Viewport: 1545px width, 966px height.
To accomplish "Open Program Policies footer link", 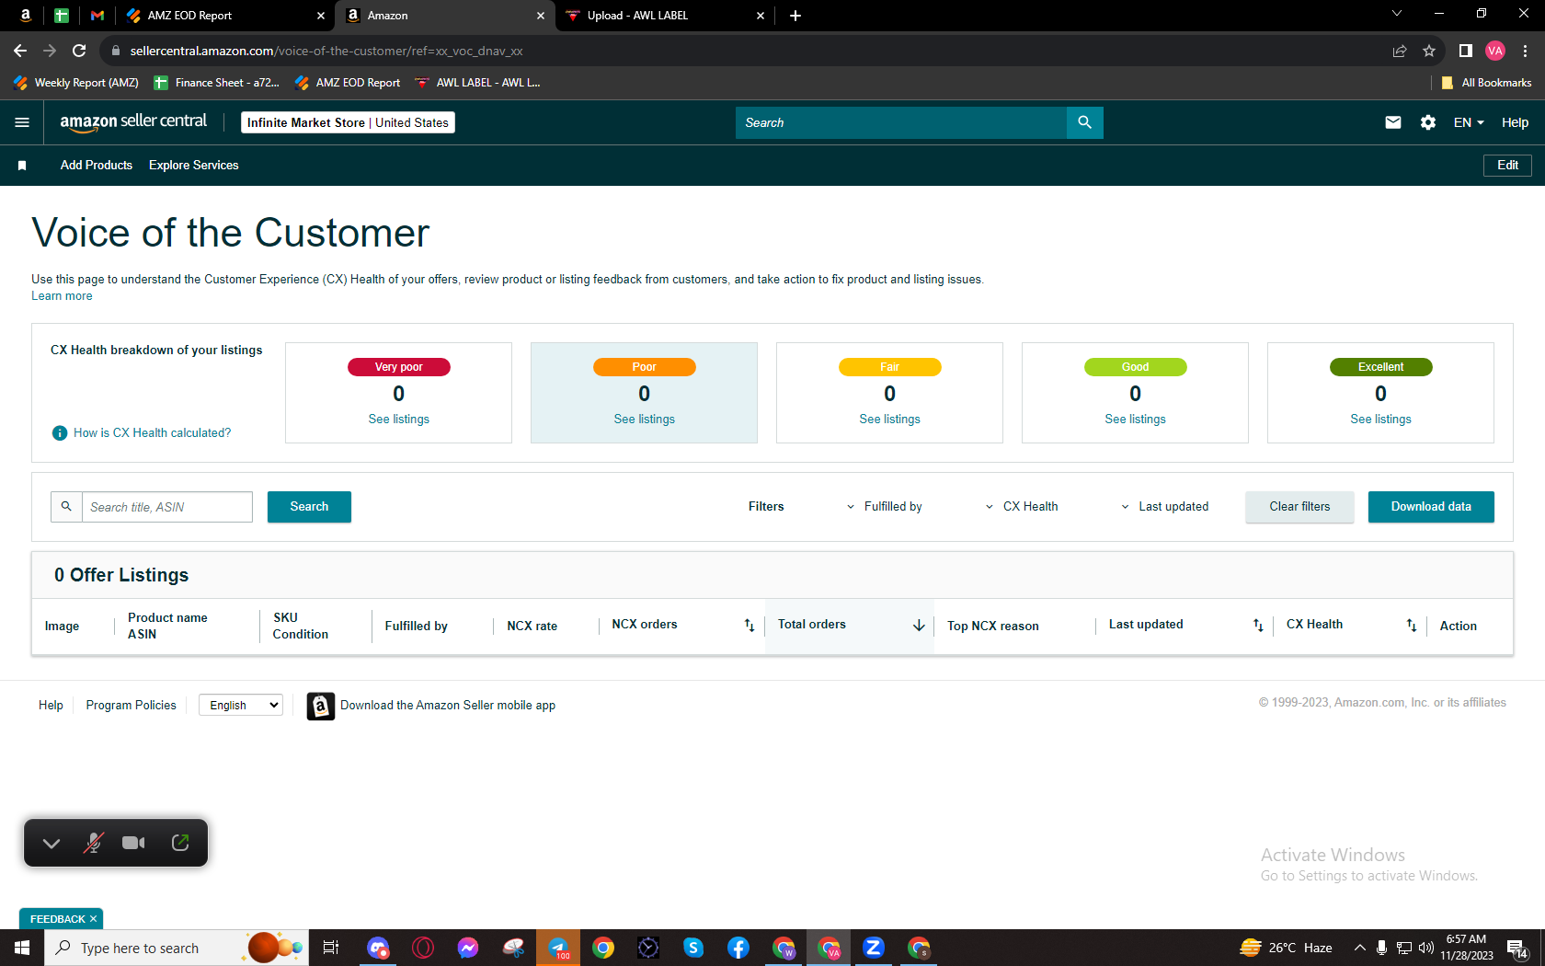I will [132, 706].
